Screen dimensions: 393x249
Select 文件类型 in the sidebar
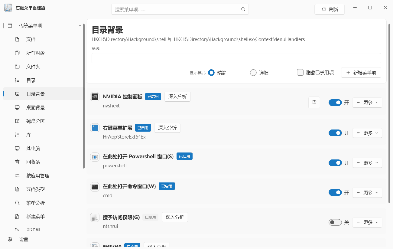(43, 189)
